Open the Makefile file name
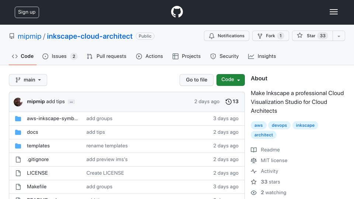The image size is (354, 199). (x=37, y=187)
